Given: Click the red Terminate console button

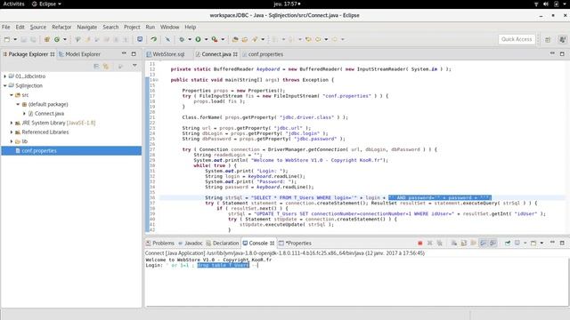Looking at the screenshot, I should [420, 243].
